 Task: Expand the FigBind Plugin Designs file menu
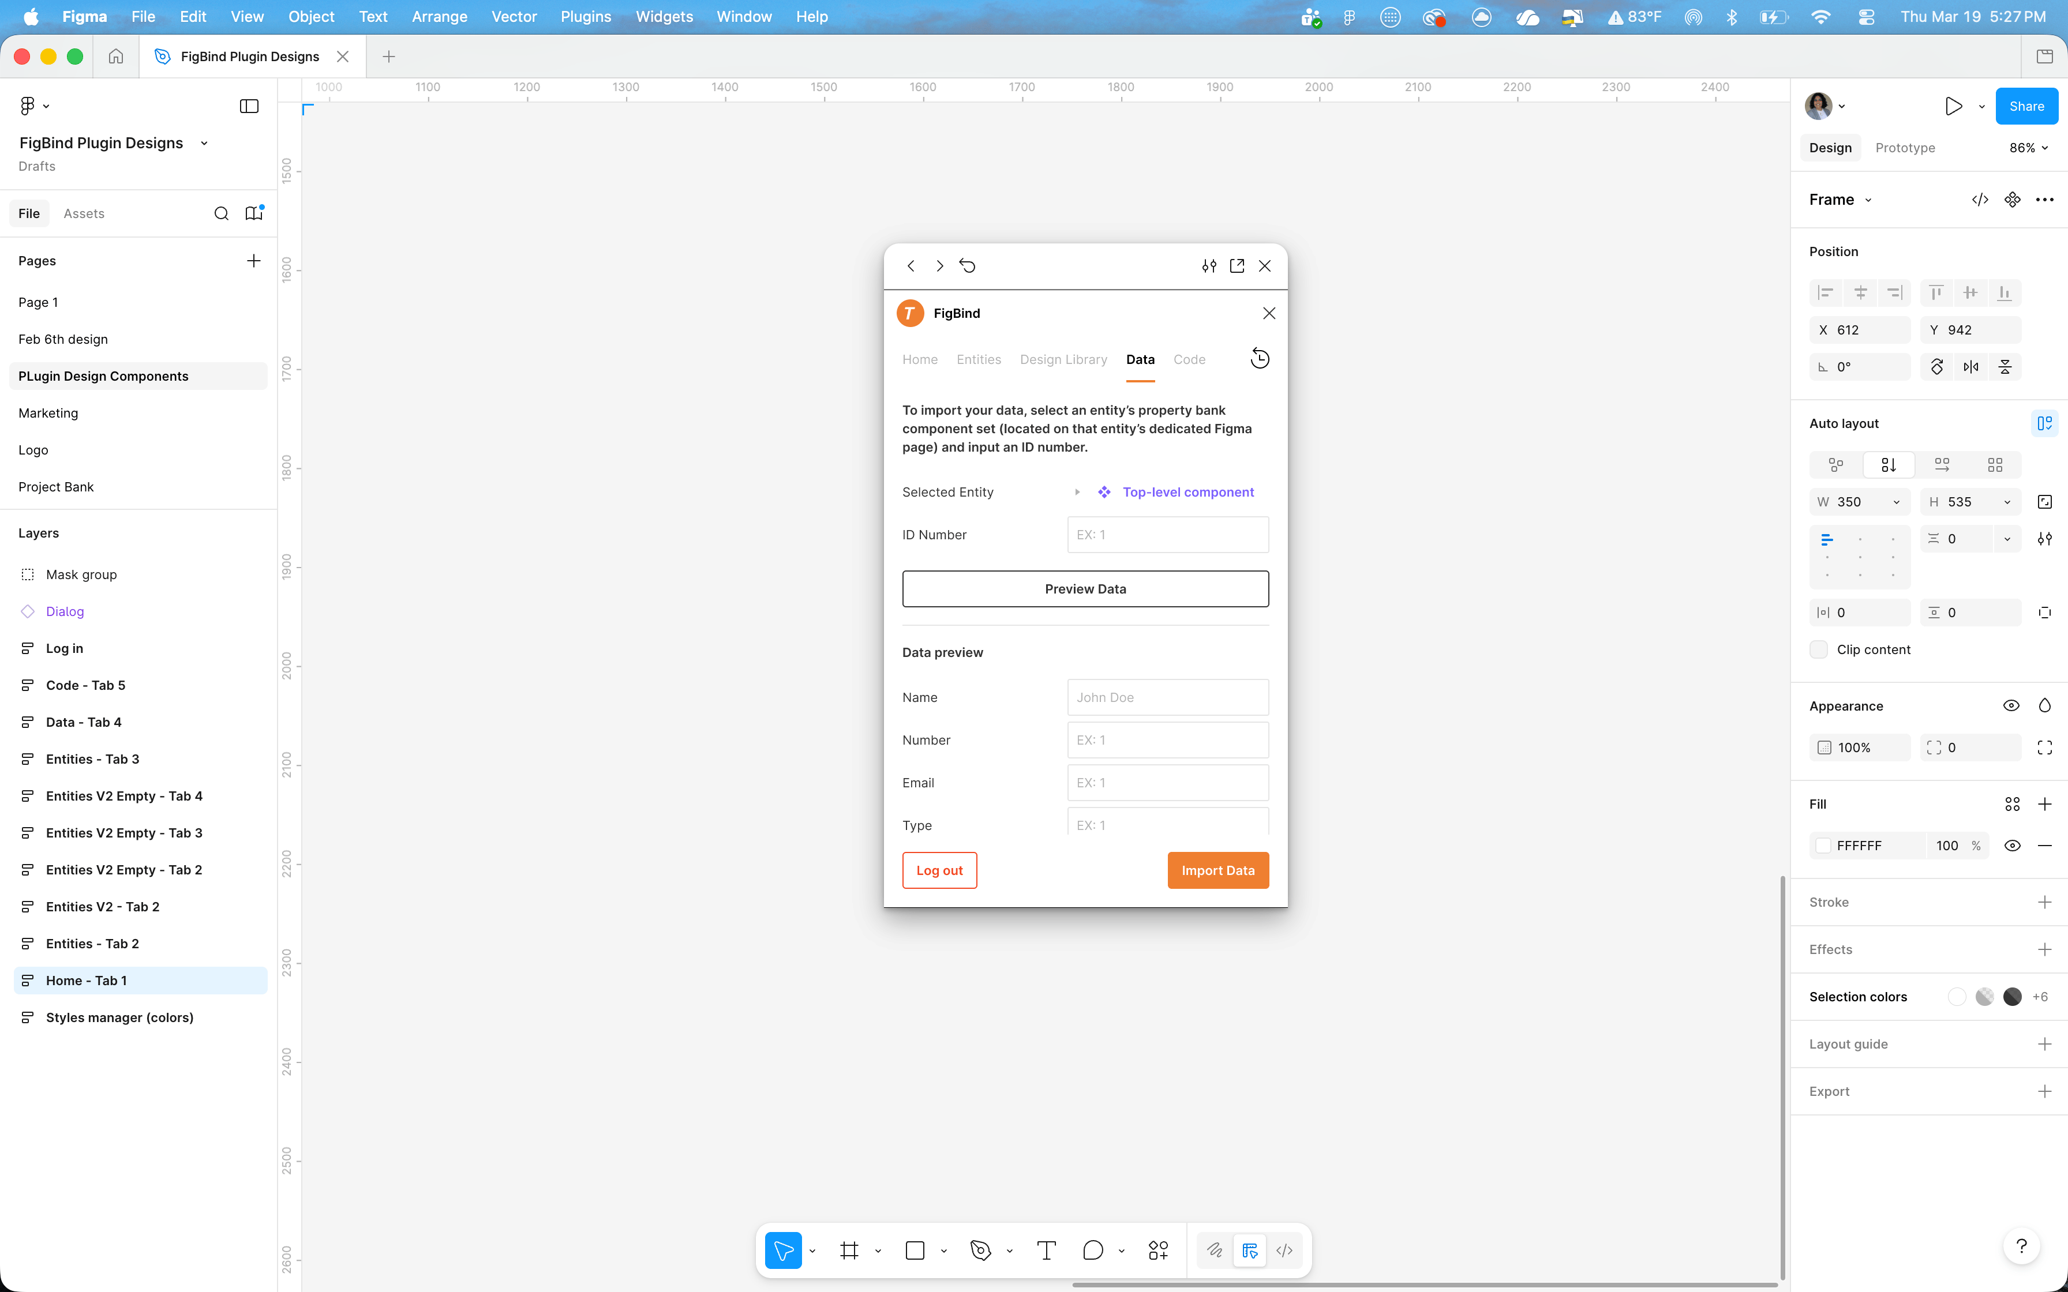(x=204, y=144)
